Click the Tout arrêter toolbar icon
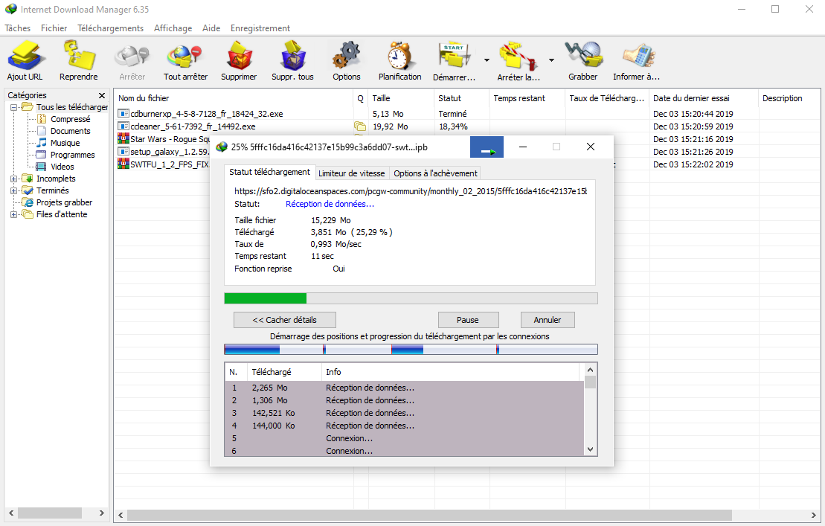Screen dimensions: 825x526 point(184,57)
